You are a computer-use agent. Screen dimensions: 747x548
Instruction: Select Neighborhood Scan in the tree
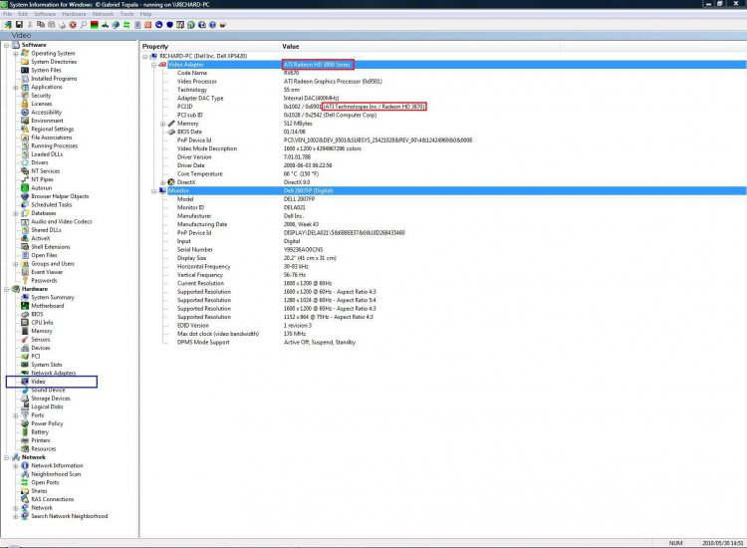[x=56, y=474]
